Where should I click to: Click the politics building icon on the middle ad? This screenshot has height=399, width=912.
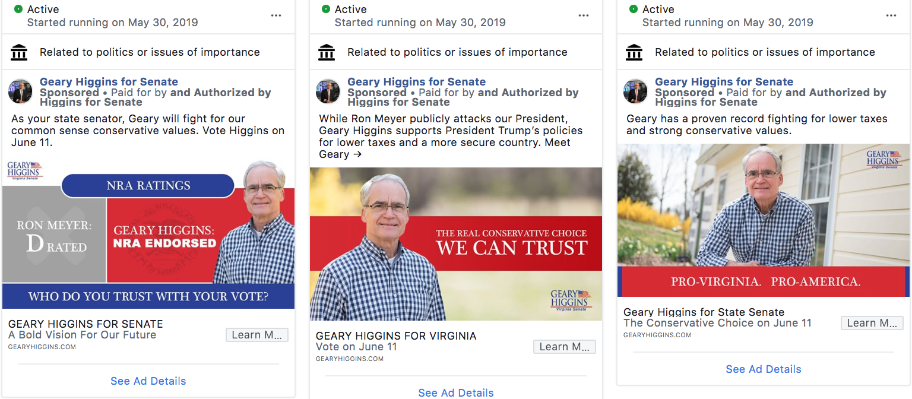click(x=327, y=52)
